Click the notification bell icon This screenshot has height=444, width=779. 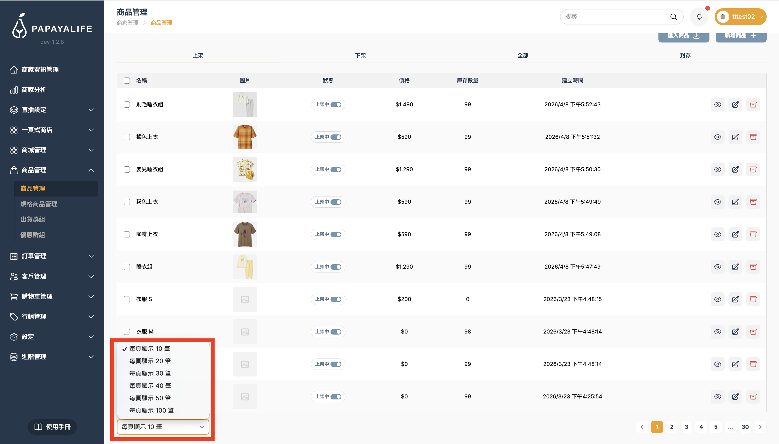point(699,17)
